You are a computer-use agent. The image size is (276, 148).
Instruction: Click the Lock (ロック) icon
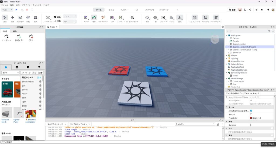coord(171,18)
